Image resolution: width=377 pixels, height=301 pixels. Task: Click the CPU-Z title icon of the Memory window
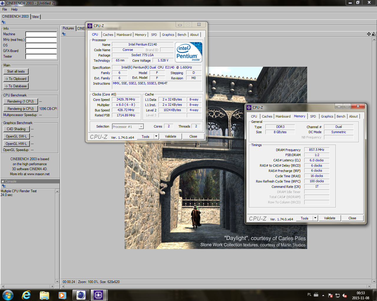[x=249, y=107]
